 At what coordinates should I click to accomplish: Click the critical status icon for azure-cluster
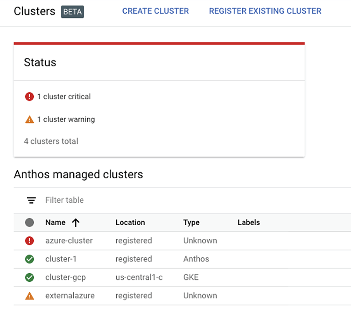click(29, 241)
